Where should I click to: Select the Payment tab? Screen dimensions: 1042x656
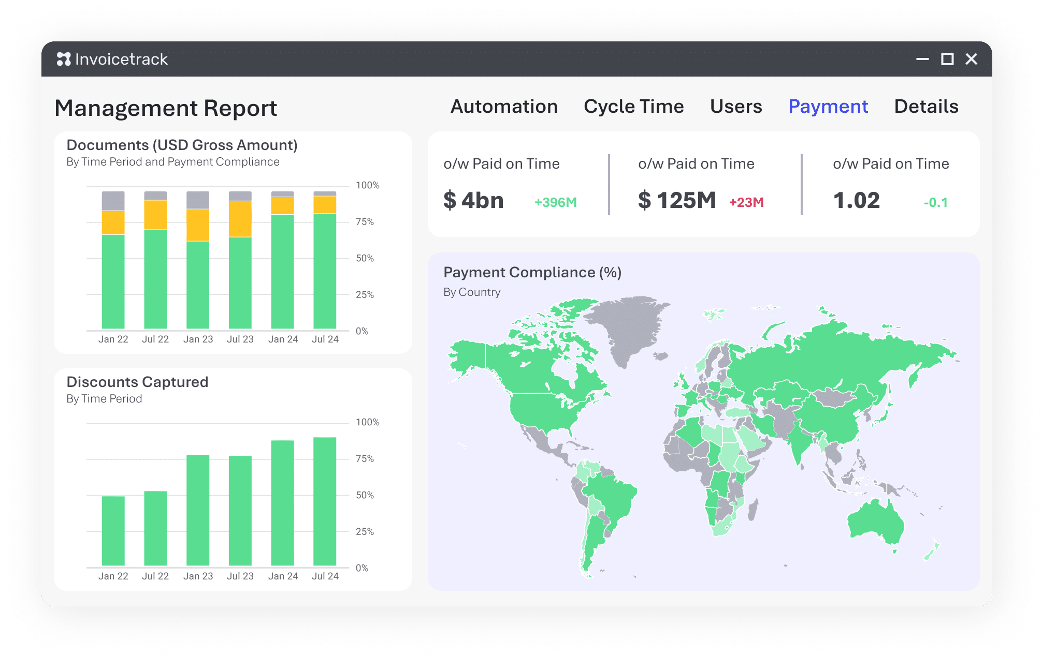pyautogui.click(x=828, y=107)
